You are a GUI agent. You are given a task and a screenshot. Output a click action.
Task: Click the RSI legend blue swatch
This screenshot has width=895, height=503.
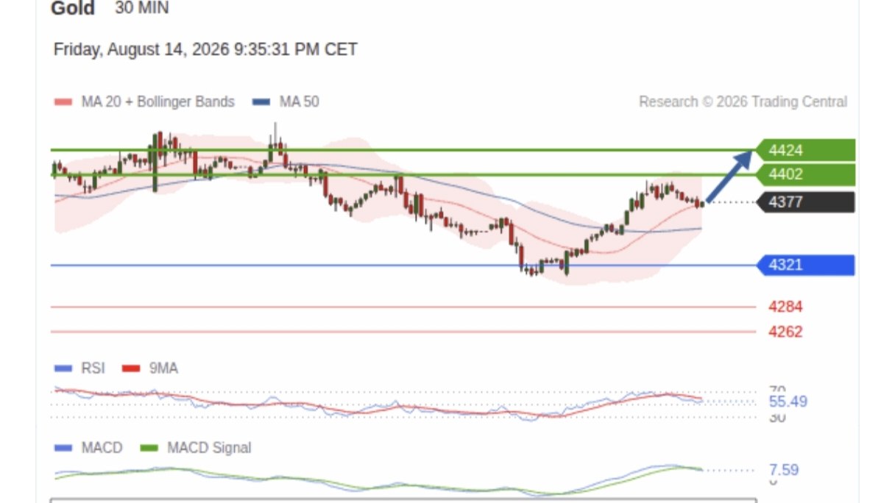(64, 368)
